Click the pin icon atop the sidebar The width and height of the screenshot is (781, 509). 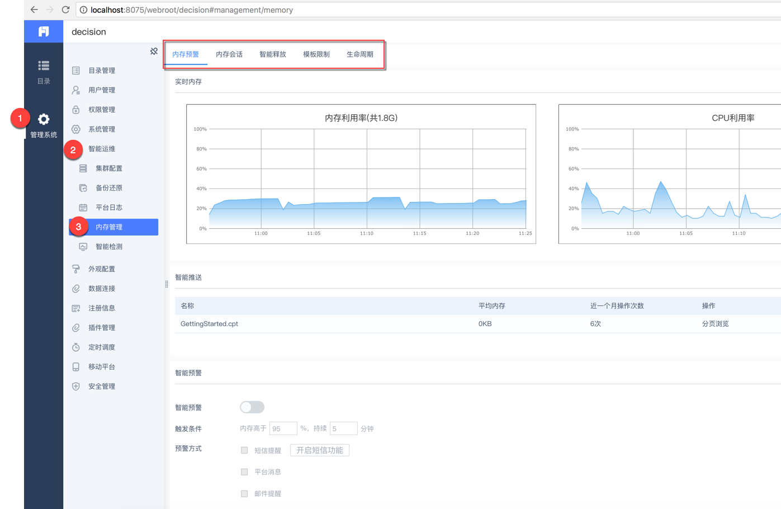click(154, 51)
